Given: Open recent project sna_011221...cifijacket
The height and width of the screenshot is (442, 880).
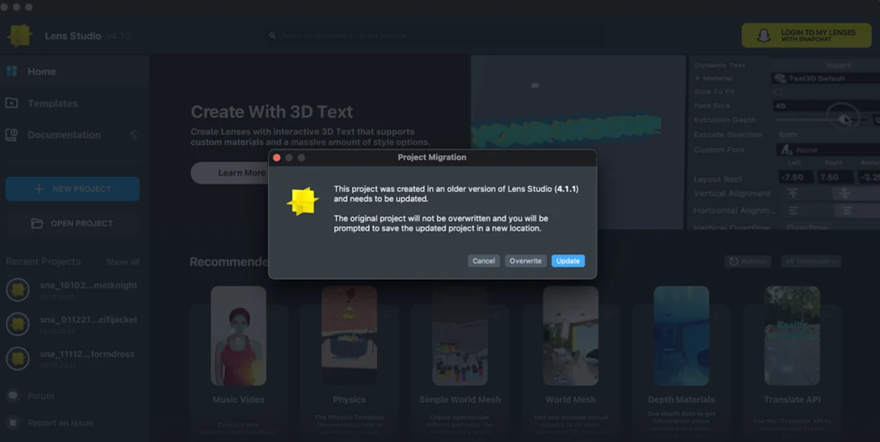Looking at the screenshot, I should [72, 324].
